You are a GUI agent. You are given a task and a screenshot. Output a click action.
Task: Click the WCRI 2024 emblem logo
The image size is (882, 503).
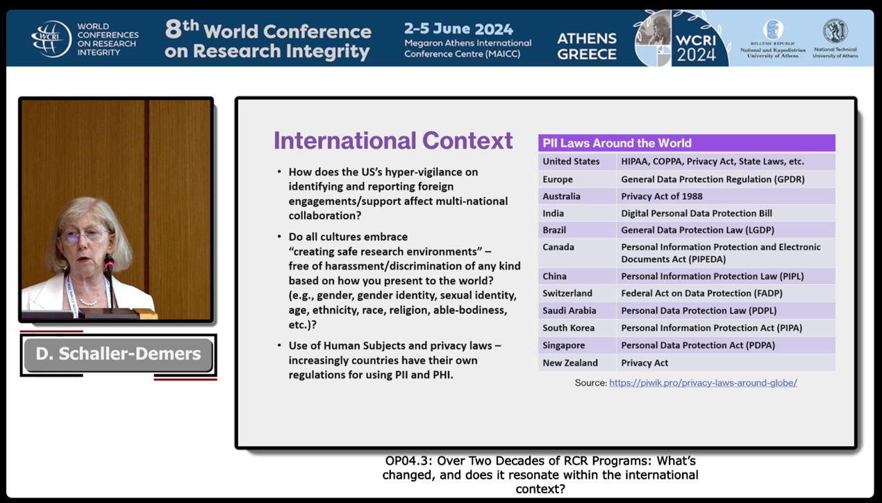click(x=681, y=39)
